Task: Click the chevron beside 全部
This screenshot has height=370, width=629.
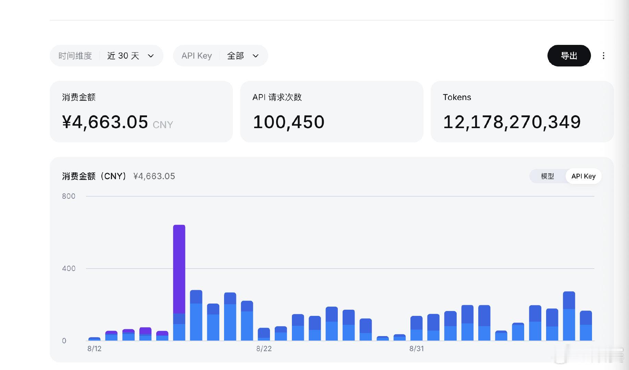Action: [256, 56]
